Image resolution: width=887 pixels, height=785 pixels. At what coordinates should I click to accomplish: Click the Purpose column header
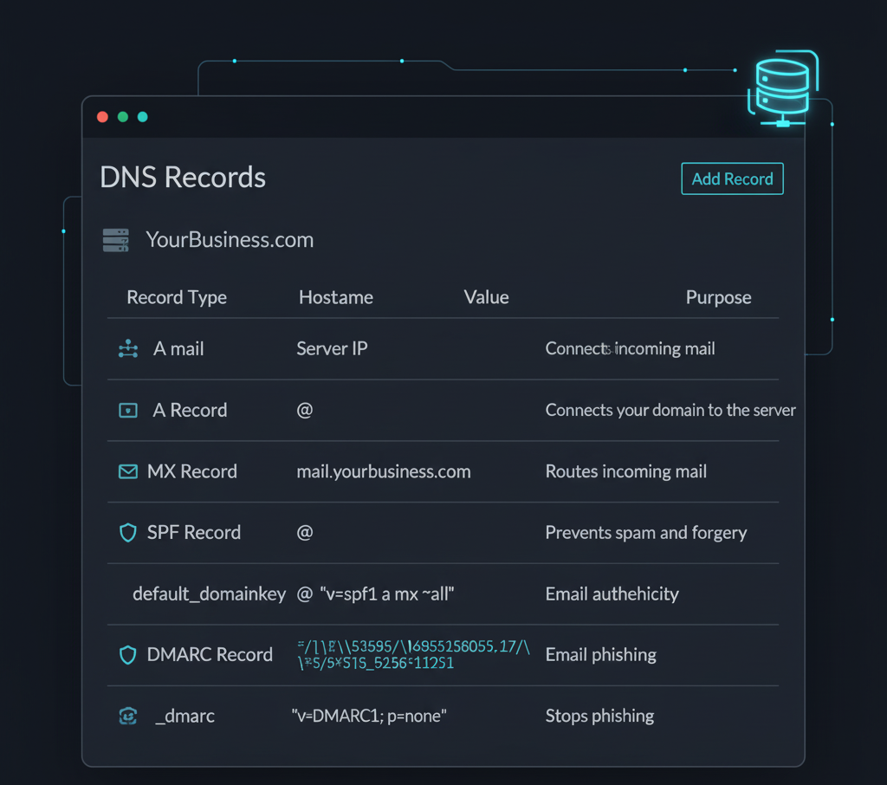click(x=718, y=298)
